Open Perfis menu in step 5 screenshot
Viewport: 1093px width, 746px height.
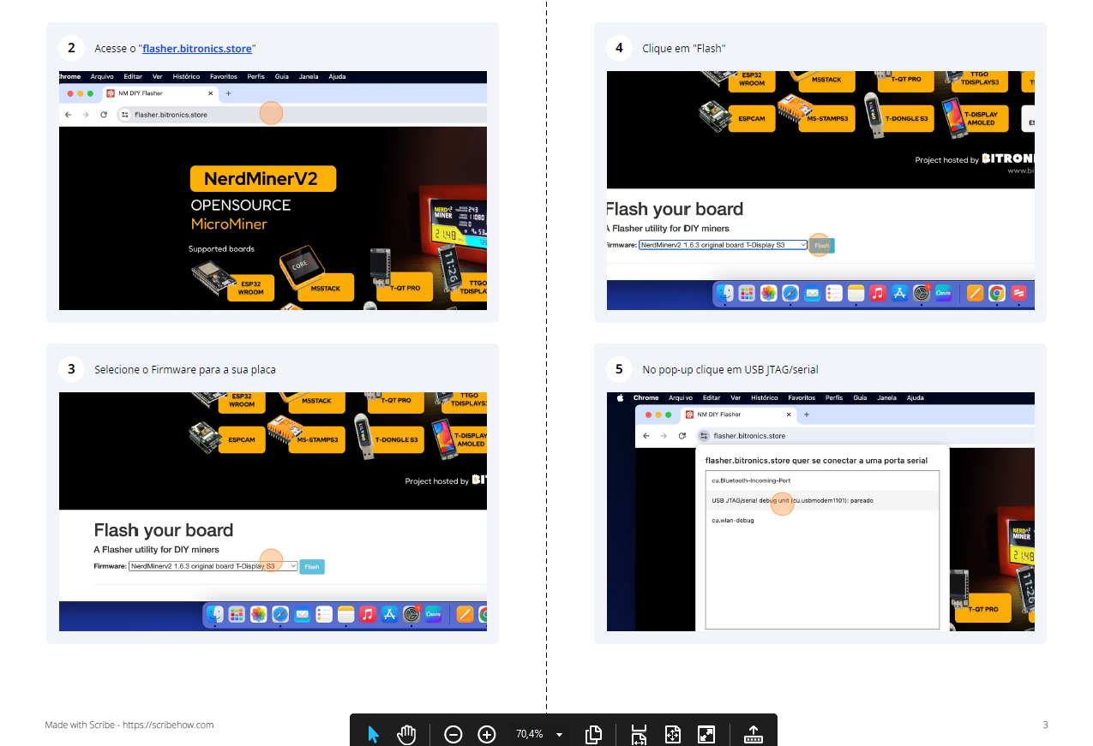tap(834, 397)
